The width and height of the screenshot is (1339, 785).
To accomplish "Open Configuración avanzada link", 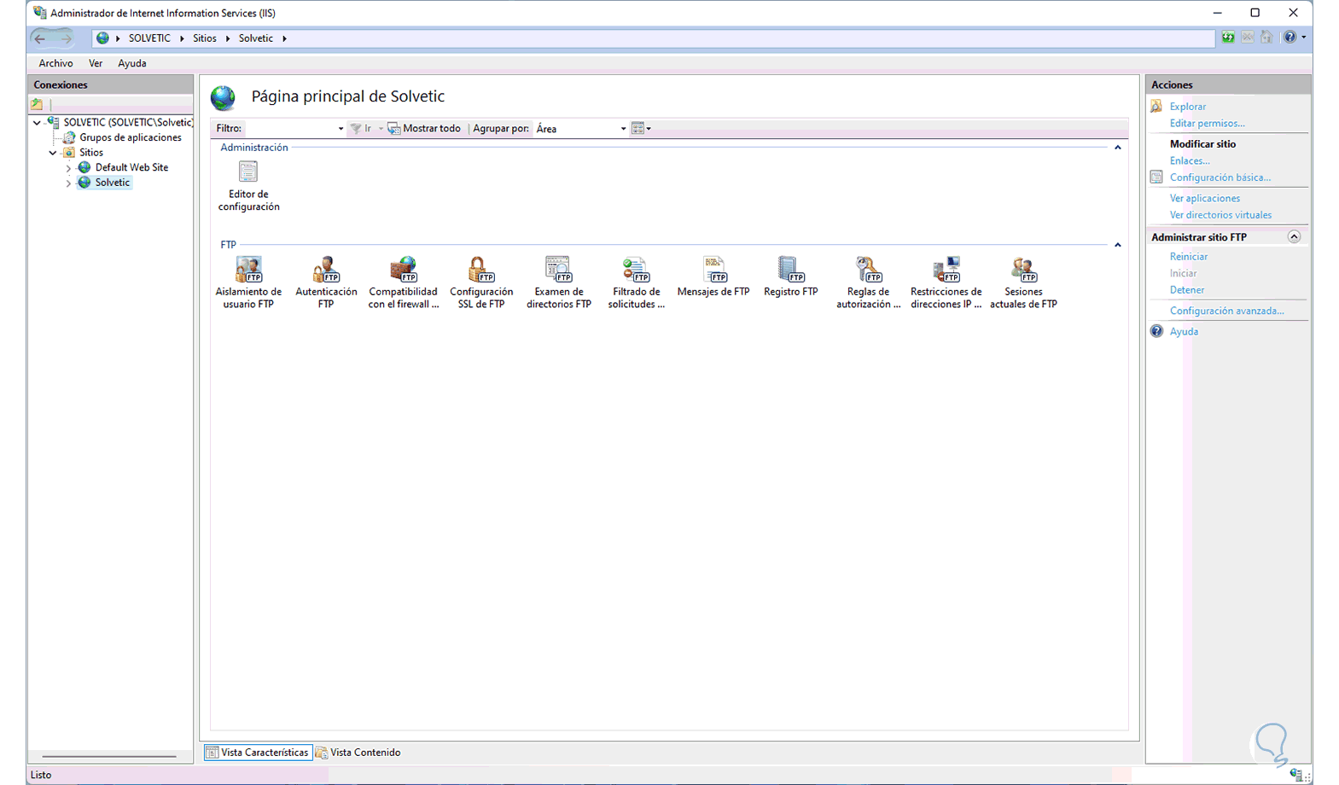I will tap(1227, 311).
